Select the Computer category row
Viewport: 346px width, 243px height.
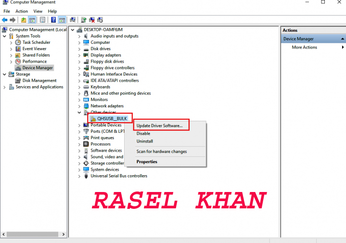click(100, 42)
